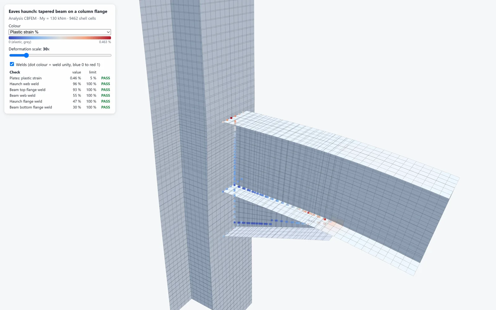Click the 96 % haunch web weld value
The width and height of the screenshot is (496, 310).
click(77, 84)
